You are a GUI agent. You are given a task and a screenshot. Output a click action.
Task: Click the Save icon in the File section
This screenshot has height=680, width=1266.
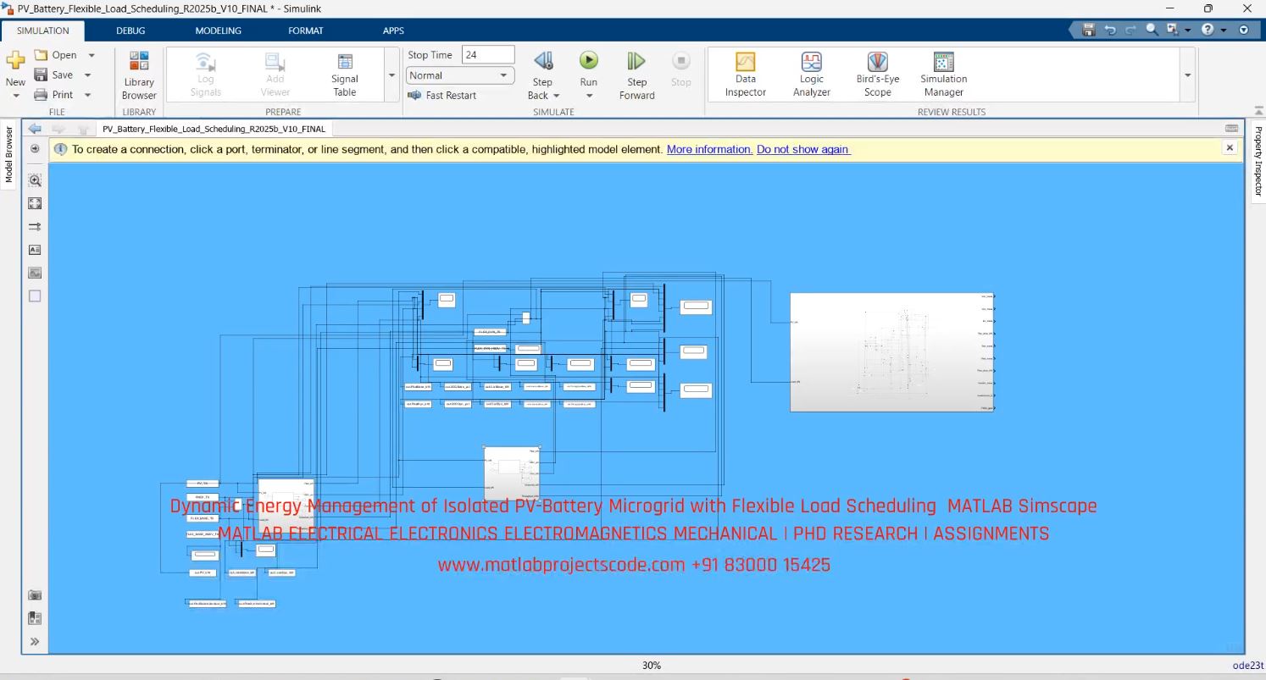click(41, 75)
